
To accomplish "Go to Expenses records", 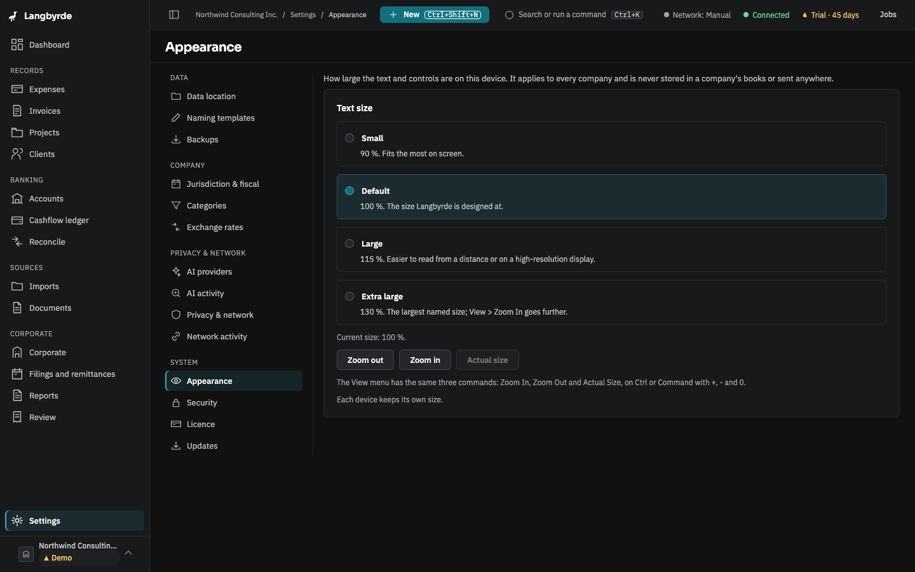I will point(74,89).
